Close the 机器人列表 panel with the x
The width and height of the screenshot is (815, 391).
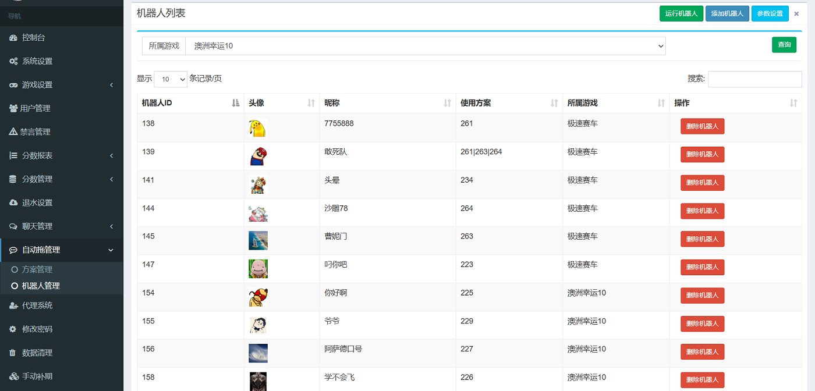pos(796,14)
